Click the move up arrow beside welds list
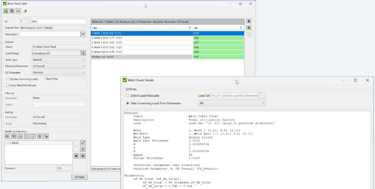 pyautogui.click(x=77, y=143)
